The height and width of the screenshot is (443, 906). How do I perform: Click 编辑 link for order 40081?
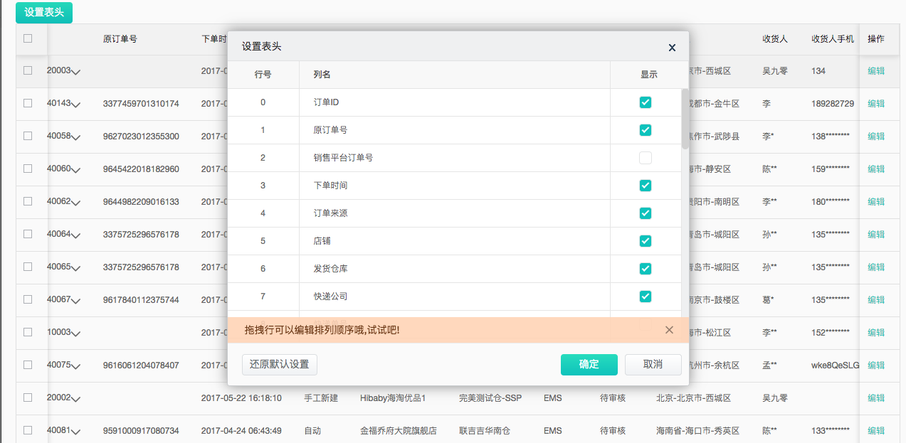875,430
